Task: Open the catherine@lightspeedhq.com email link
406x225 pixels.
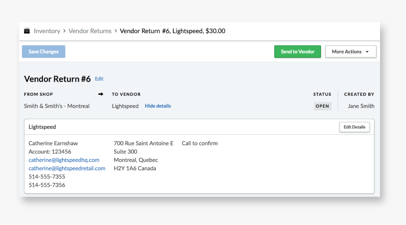Action: 64,160
